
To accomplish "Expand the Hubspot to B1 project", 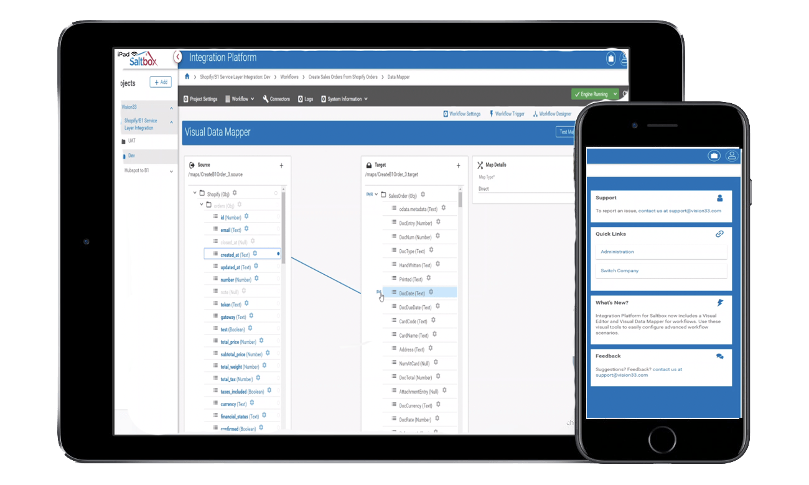I will click(172, 171).
